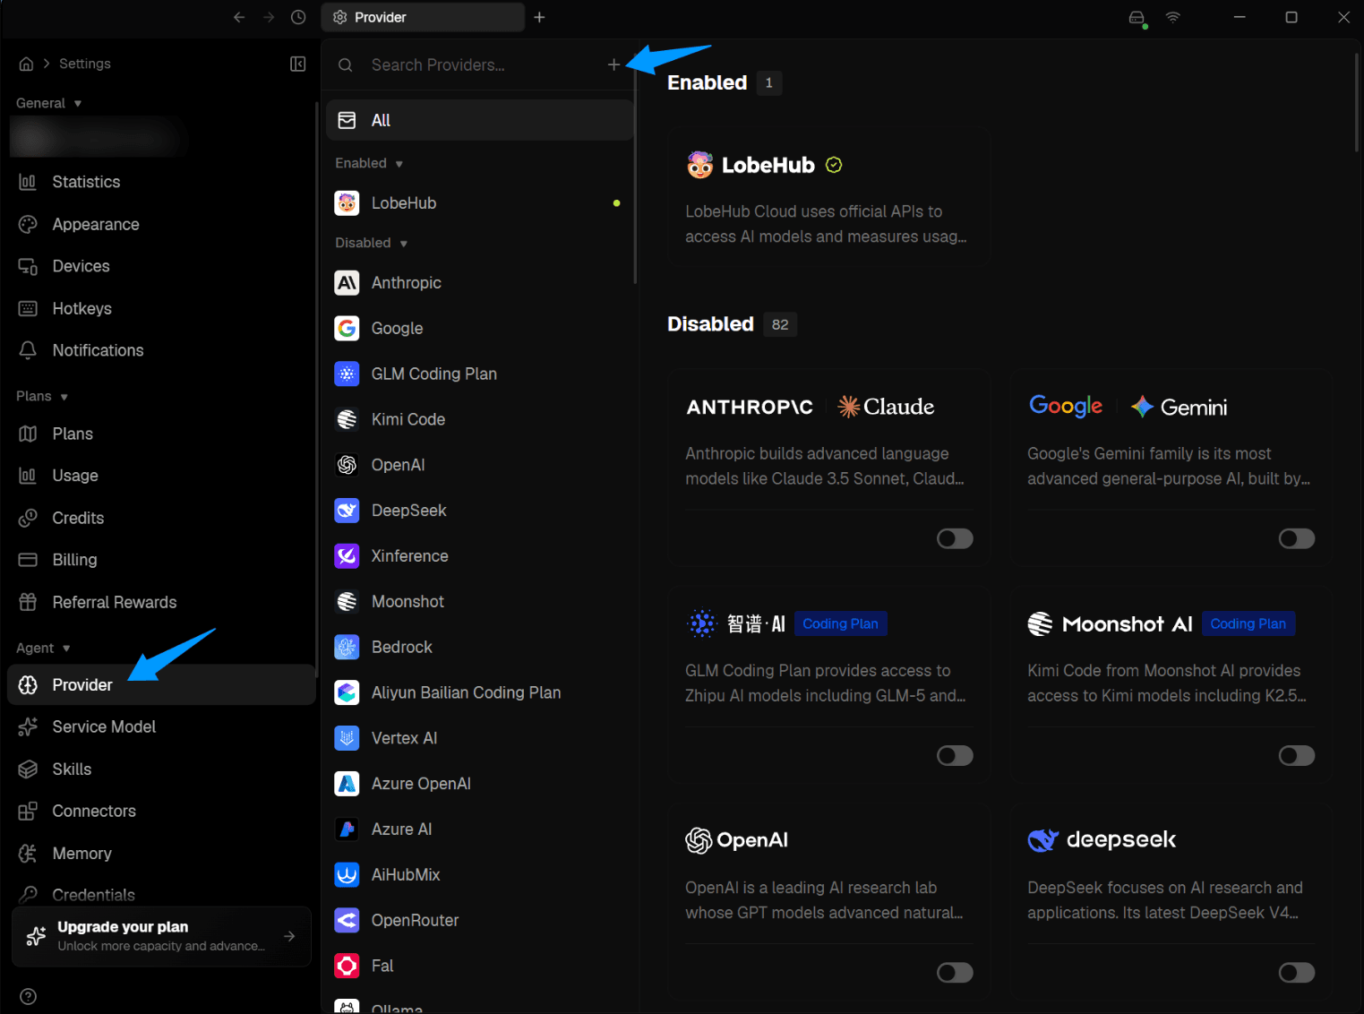The image size is (1364, 1014).
Task: Open the Referral Rewards page
Action: (161, 602)
